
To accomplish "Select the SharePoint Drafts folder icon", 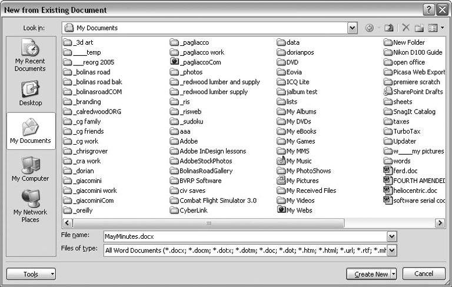I will pos(388,91).
